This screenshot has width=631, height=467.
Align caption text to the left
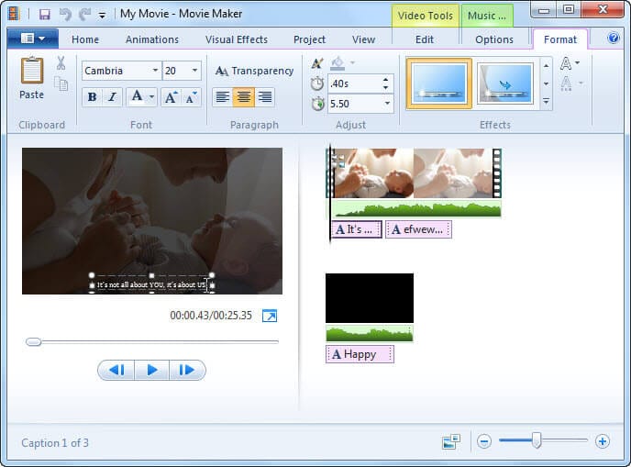point(222,97)
